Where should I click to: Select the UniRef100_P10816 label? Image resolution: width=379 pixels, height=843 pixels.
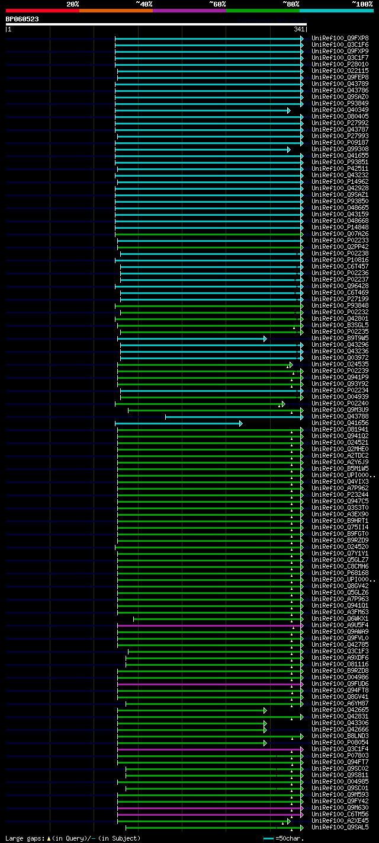340,260
